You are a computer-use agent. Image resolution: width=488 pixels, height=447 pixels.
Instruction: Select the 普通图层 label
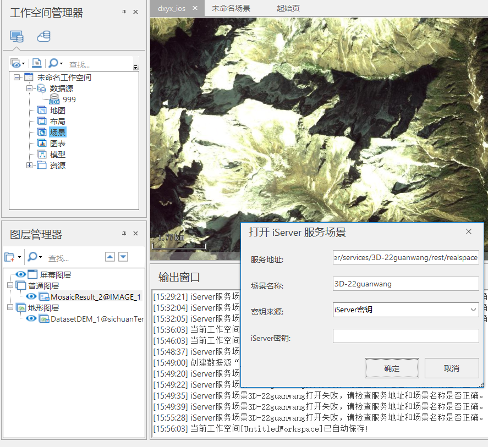[43, 285]
